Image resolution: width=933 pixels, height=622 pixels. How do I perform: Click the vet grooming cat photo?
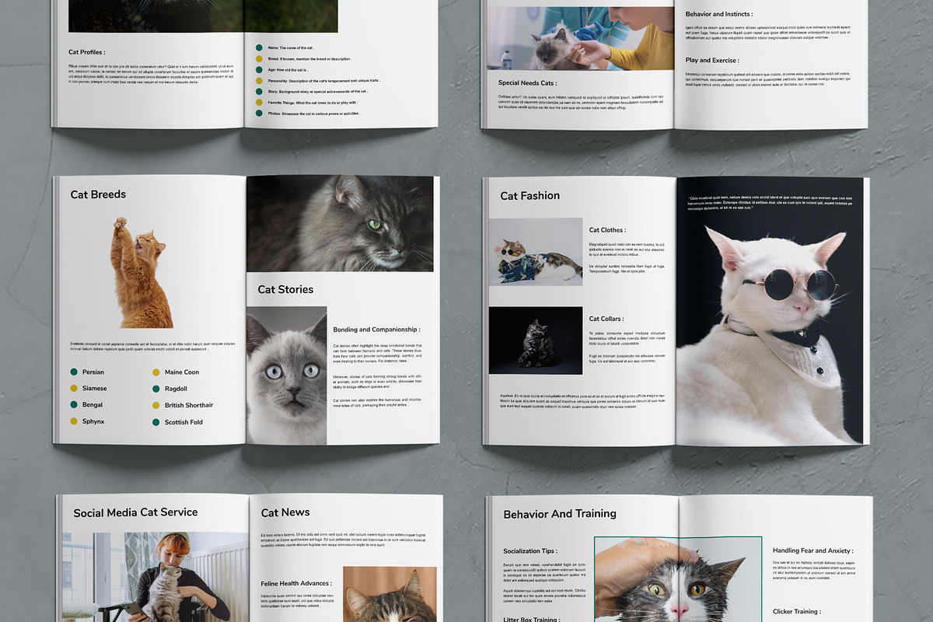pyautogui.click(x=580, y=38)
